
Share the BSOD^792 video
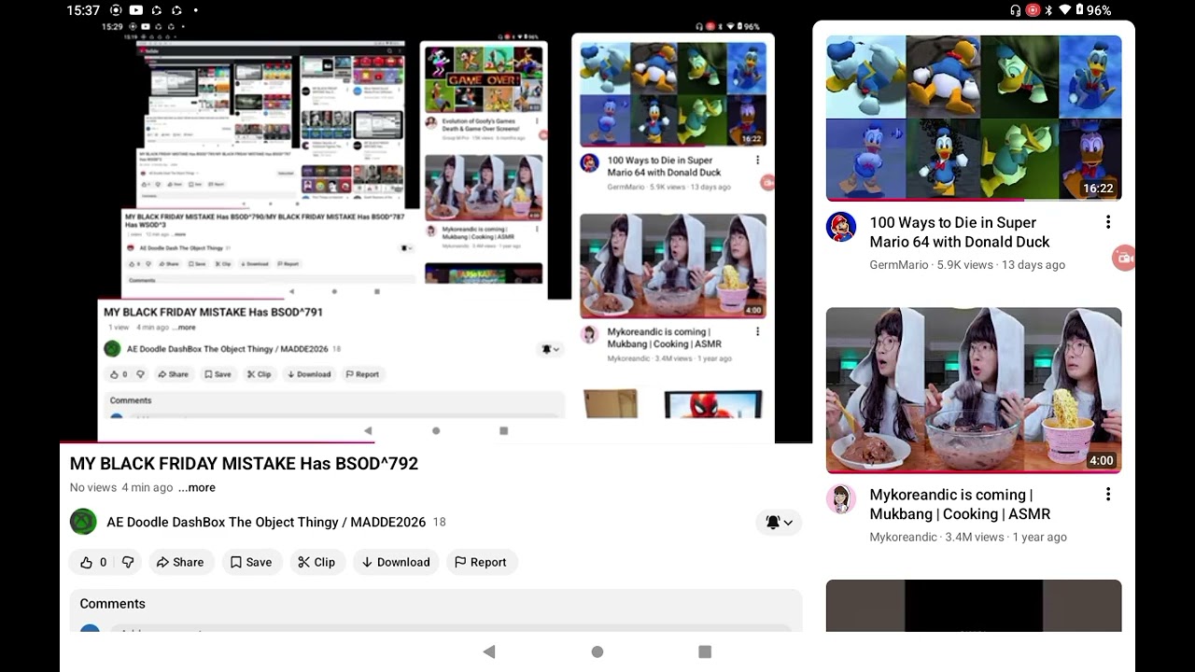click(180, 562)
